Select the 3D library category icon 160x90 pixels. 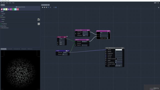(x=4, y=9)
